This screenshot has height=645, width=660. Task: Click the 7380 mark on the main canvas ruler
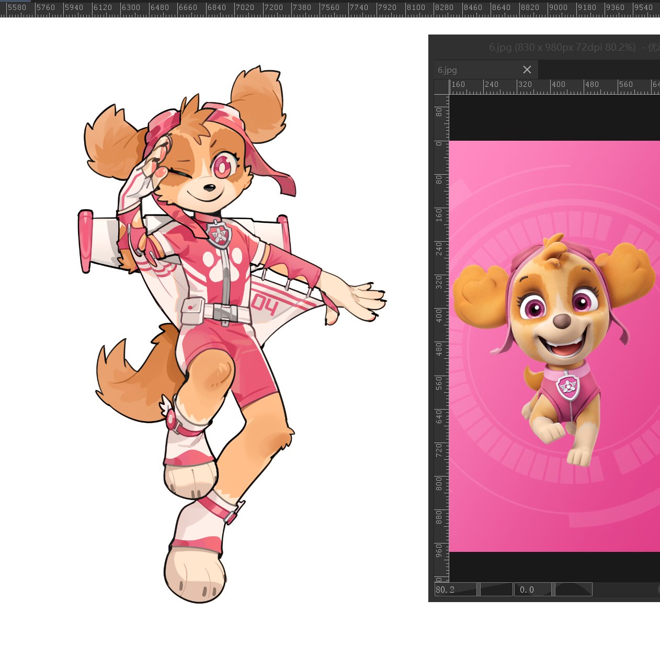302,8
